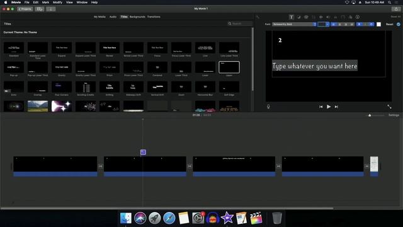Screen dimensions: 403x227
Task: Open the Volume speaker tool
Action: (328, 17)
